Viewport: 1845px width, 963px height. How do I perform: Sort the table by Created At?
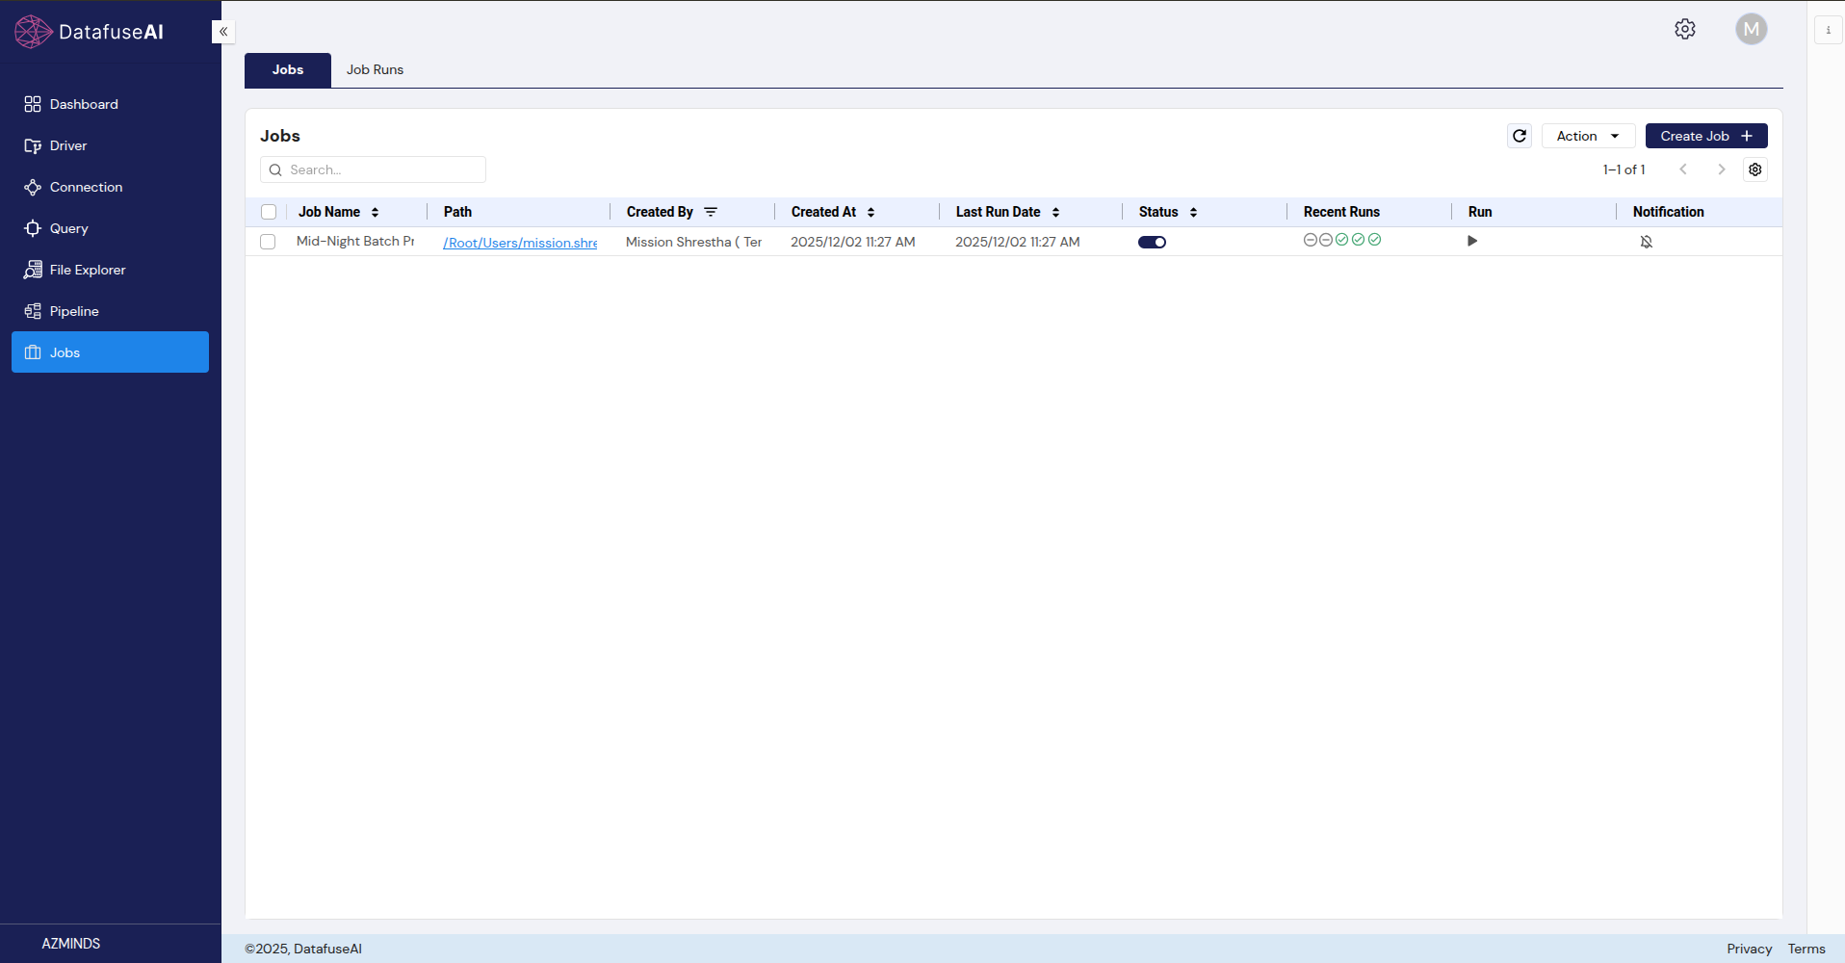tap(870, 211)
